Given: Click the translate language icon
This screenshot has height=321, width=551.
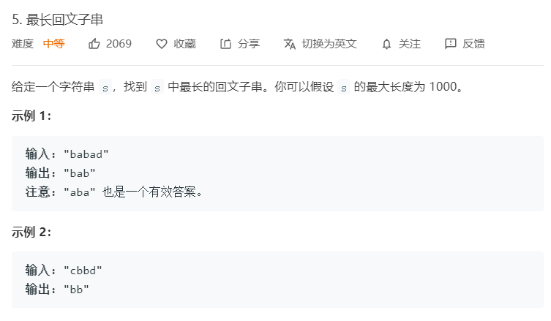Looking at the screenshot, I should (x=290, y=44).
